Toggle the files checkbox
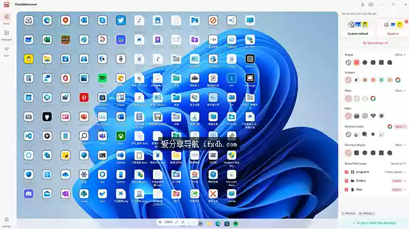 pos(346,190)
